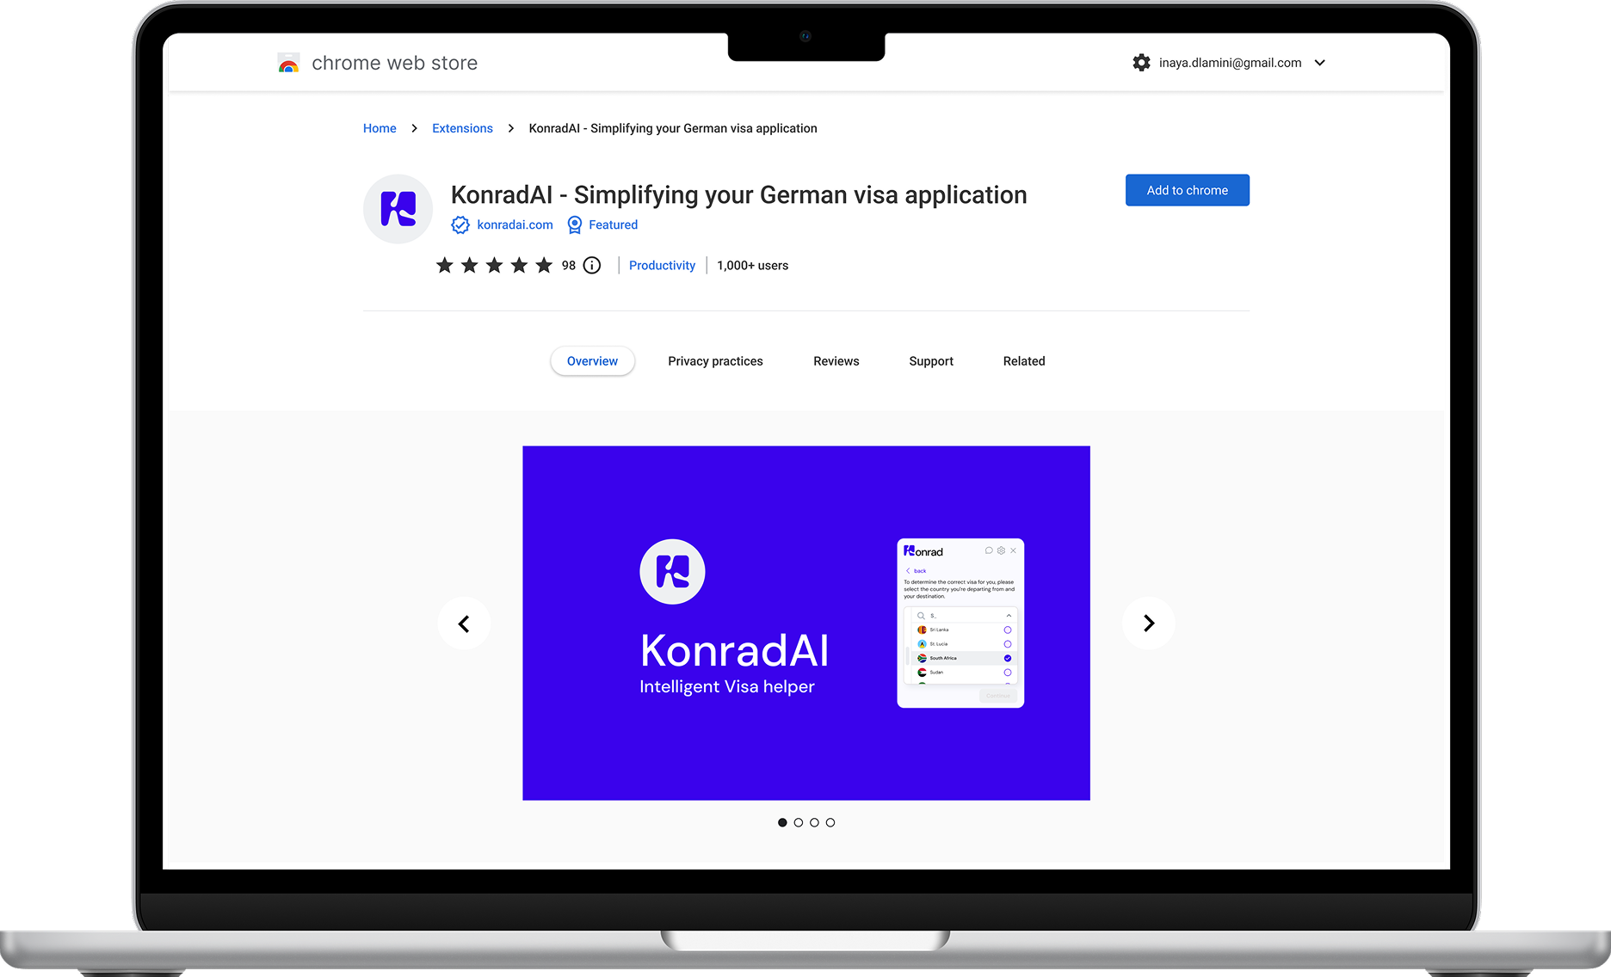Click the Featured award badge icon
The width and height of the screenshot is (1611, 977).
click(574, 225)
